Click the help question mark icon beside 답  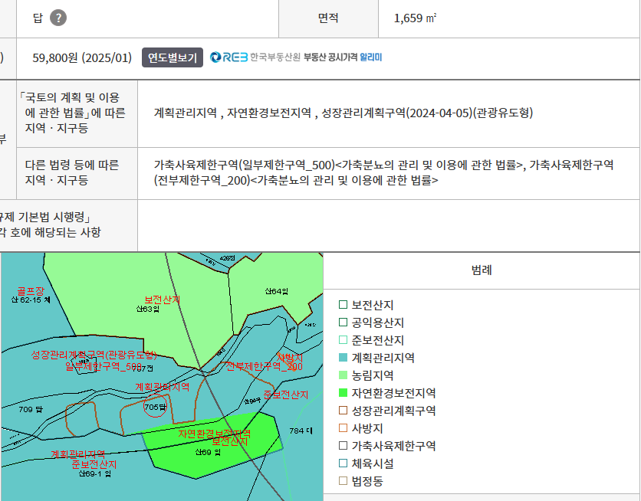(58, 18)
